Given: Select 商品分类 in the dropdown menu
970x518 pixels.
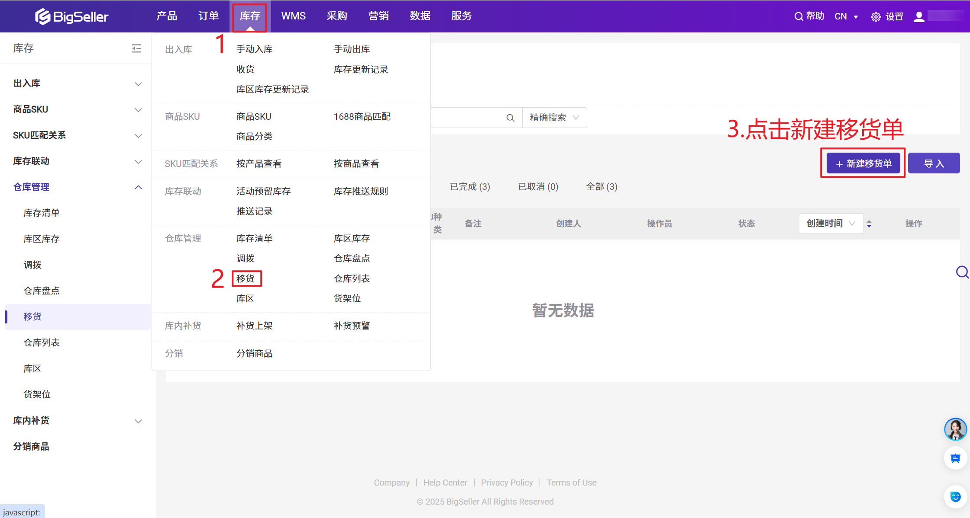Looking at the screenshot, I should 254,136.
